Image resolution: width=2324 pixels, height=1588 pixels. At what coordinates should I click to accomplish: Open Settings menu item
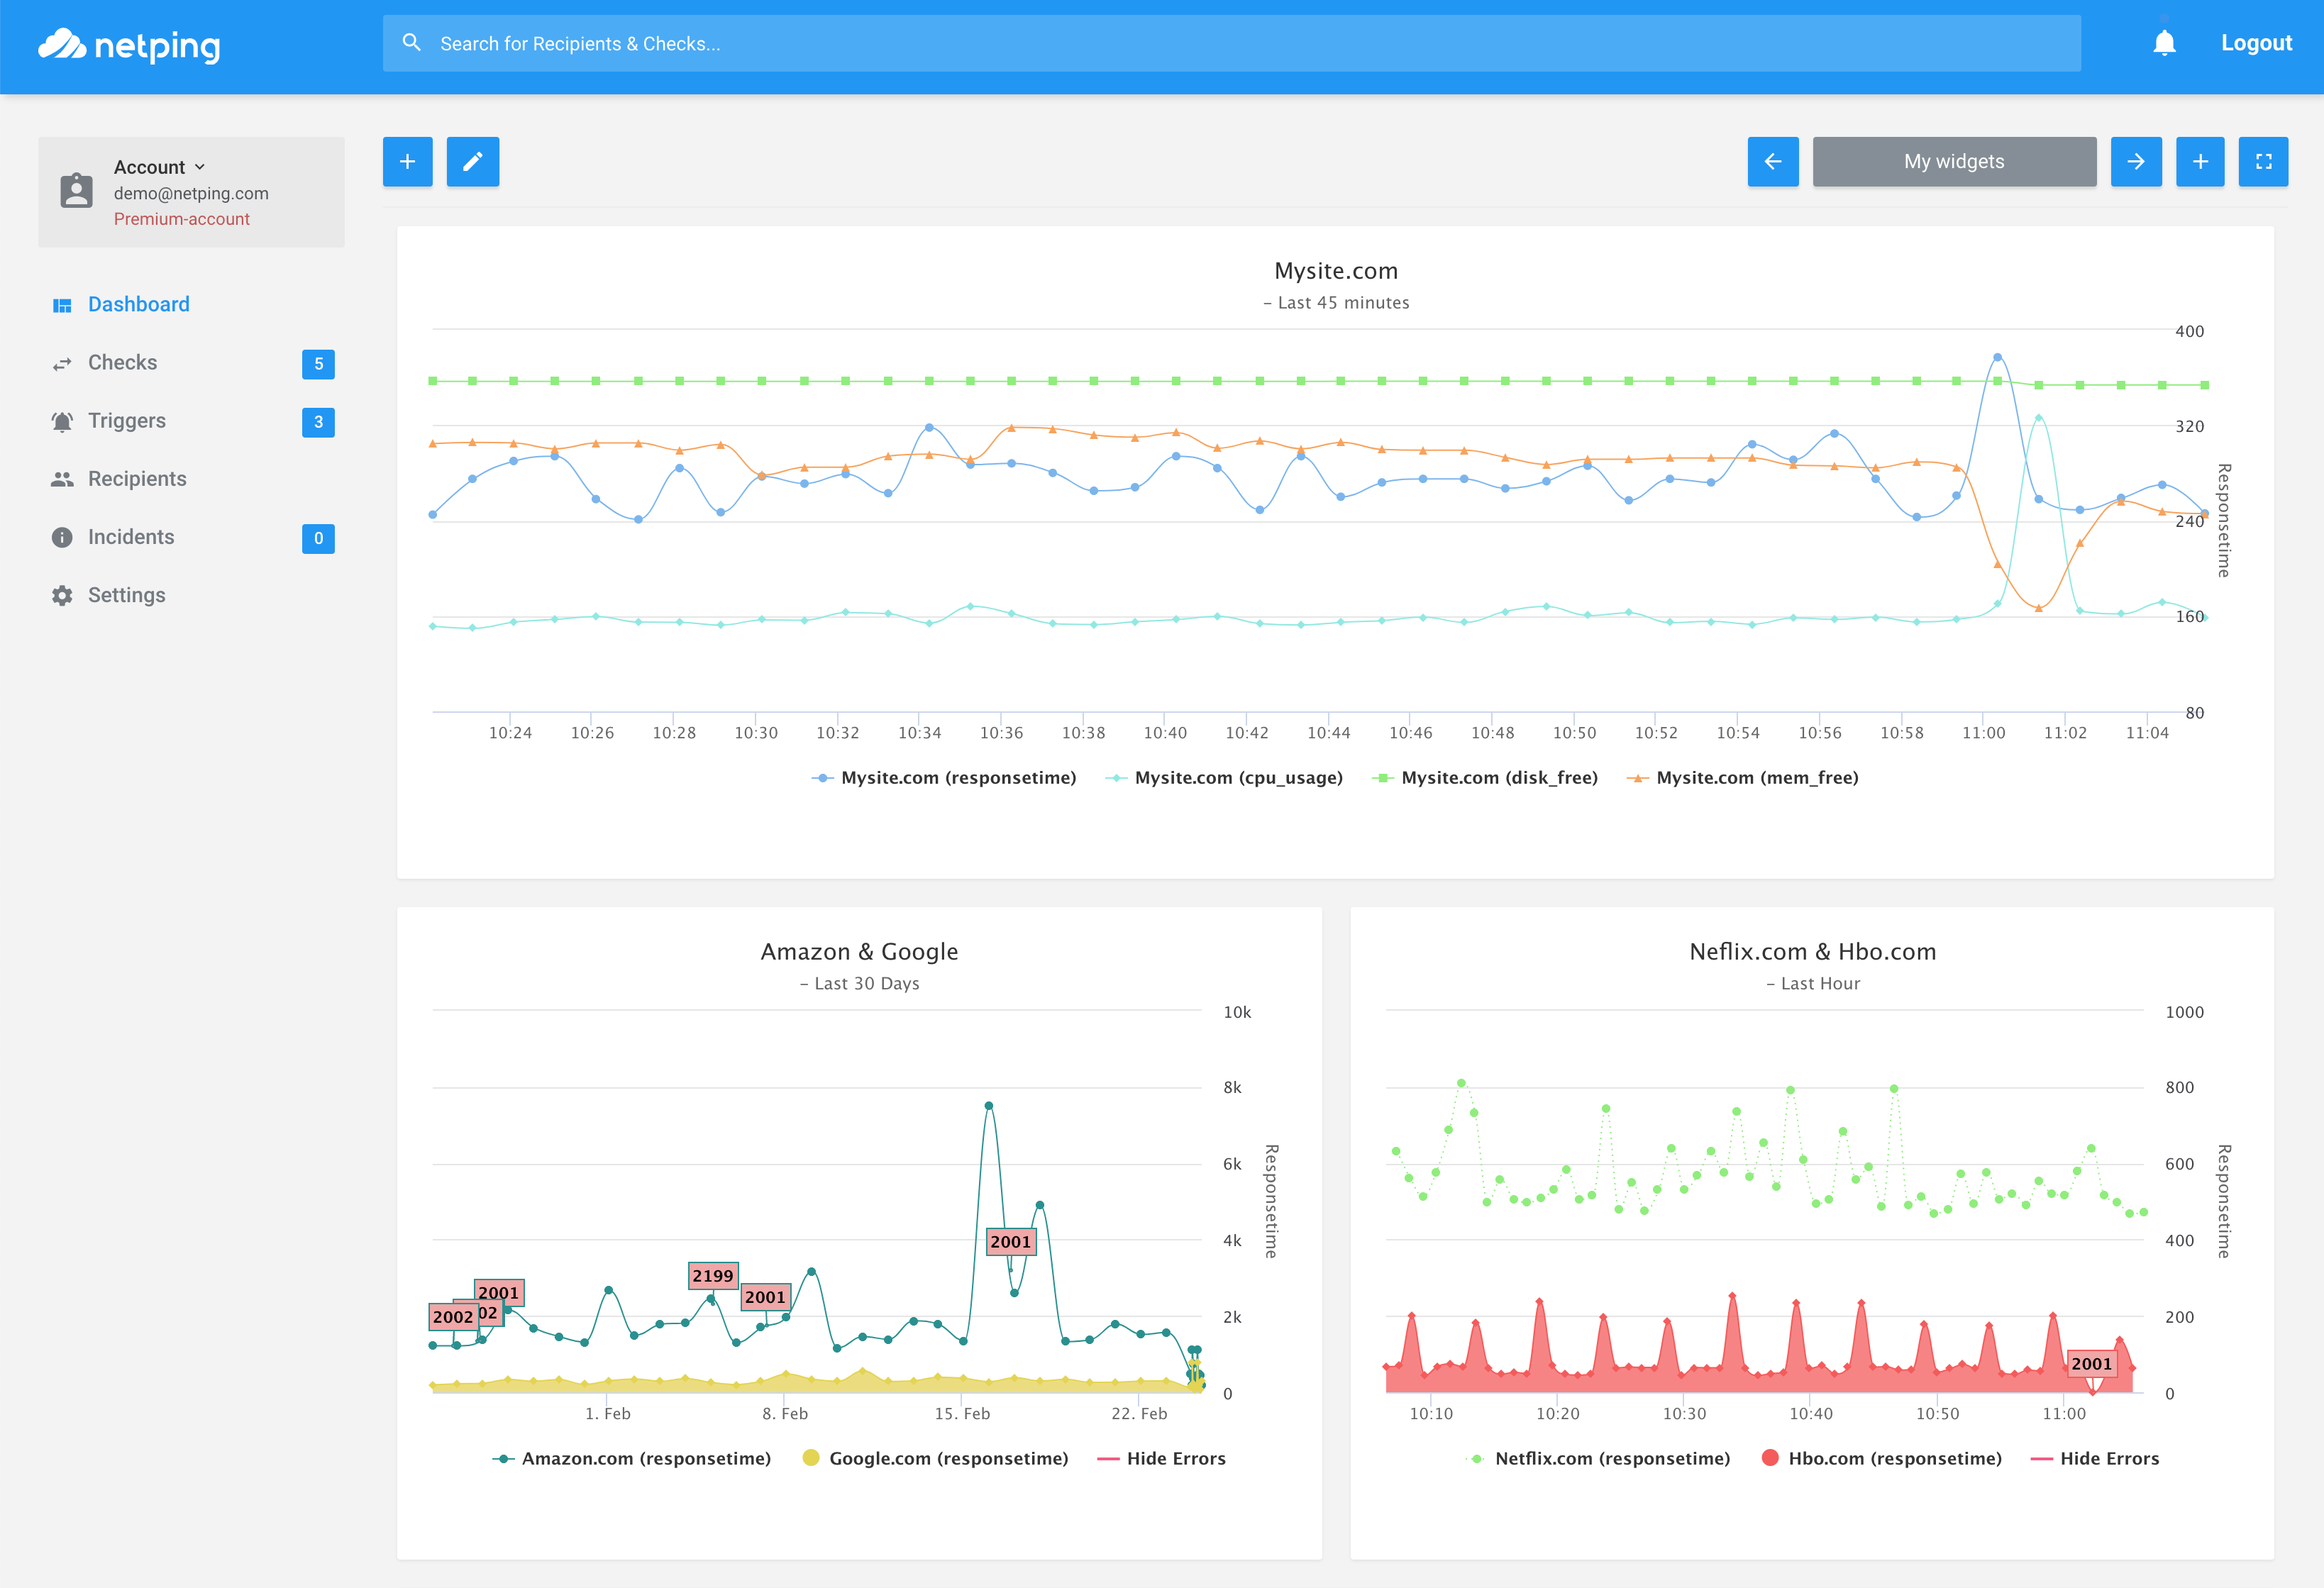click(127, 595)
